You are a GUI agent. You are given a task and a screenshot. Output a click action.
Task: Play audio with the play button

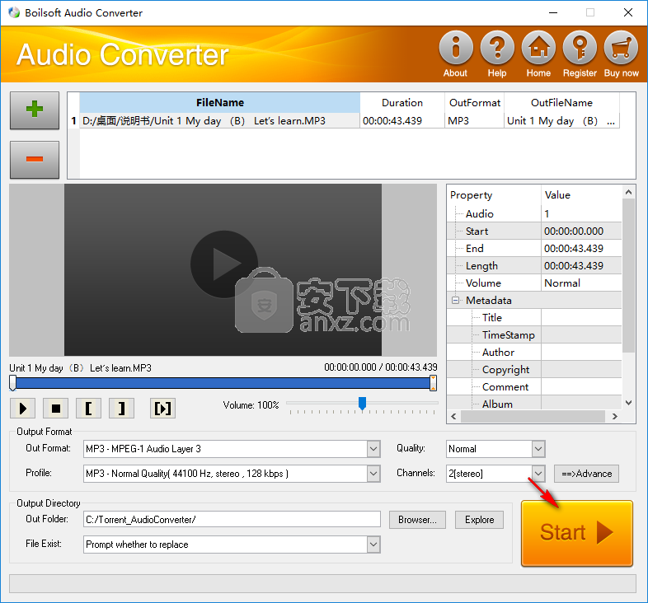[x=23, y=409]
